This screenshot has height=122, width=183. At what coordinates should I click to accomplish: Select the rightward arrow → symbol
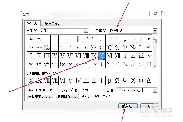point(94,64)
